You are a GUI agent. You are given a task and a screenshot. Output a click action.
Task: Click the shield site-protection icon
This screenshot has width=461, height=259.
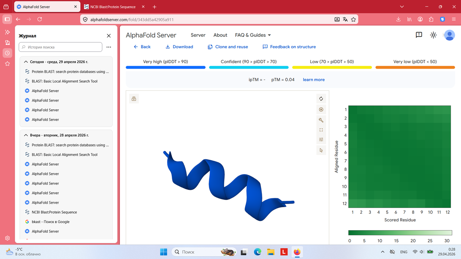[x=85, y=19]
